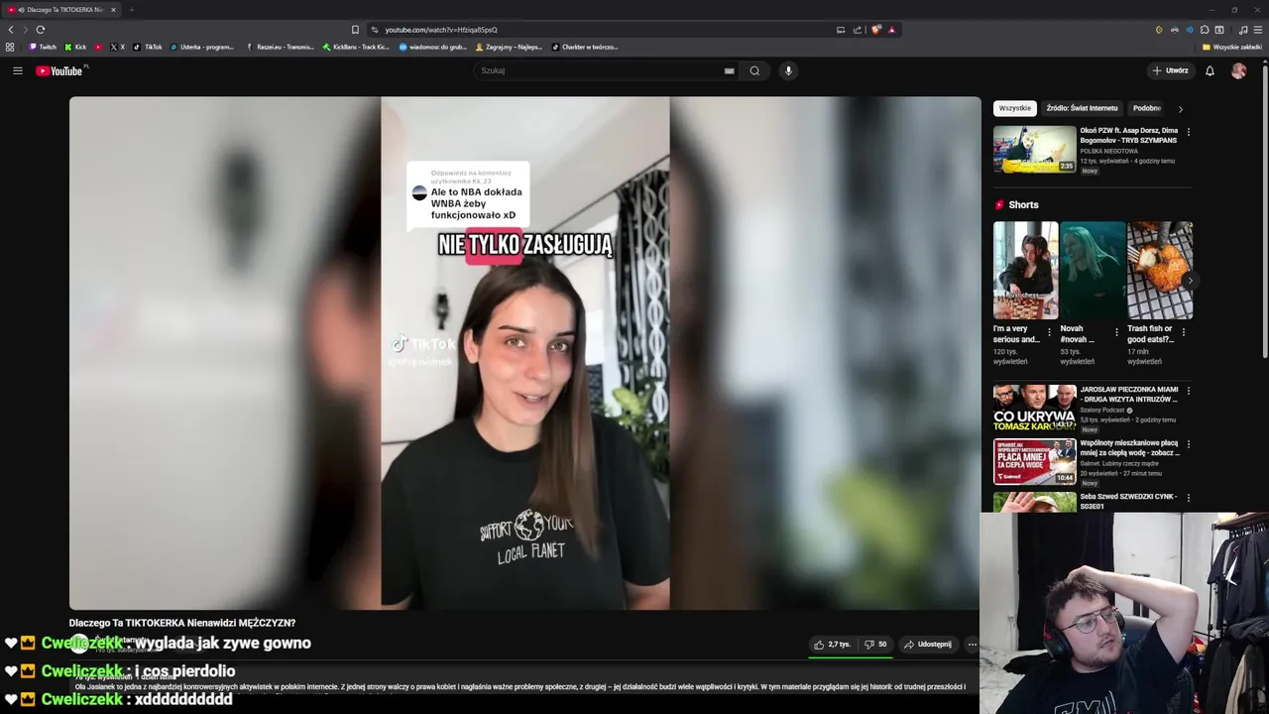Image resolution: width=1269 pixels, height=714 pixels.
Task: Click the Szalony Podcast channel name
Action: pos(1102,410)
